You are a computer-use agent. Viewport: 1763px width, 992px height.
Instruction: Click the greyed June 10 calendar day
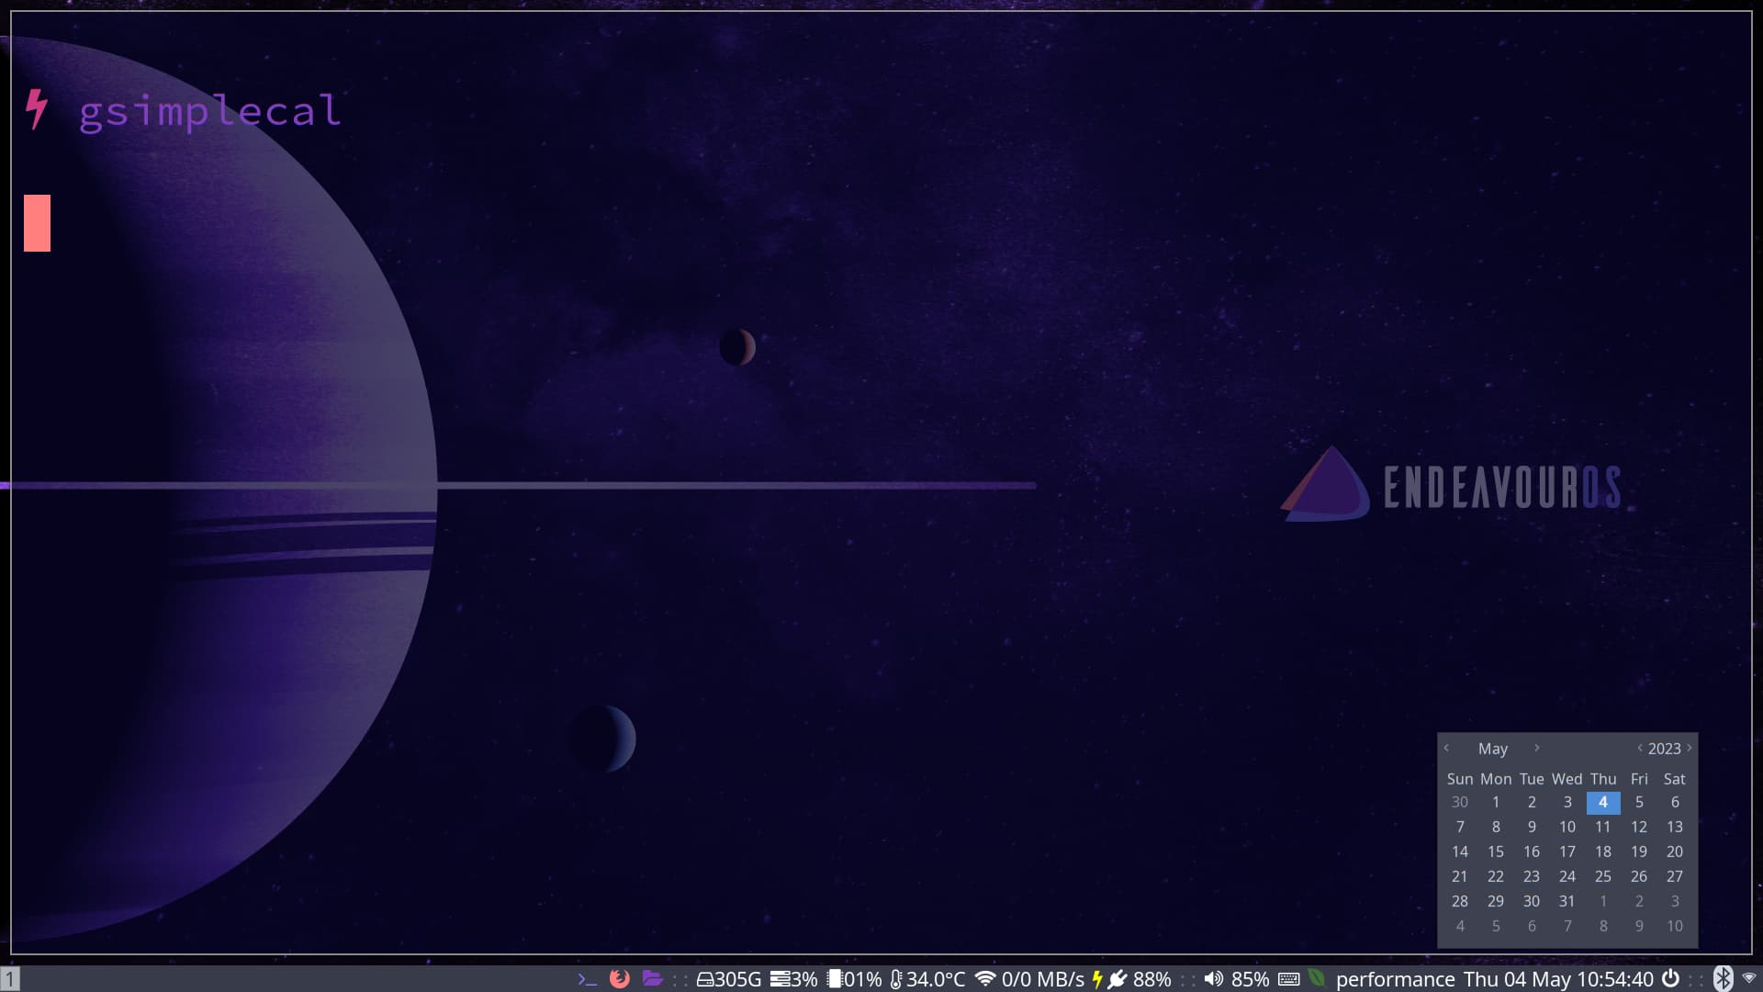pos(1675,926)
